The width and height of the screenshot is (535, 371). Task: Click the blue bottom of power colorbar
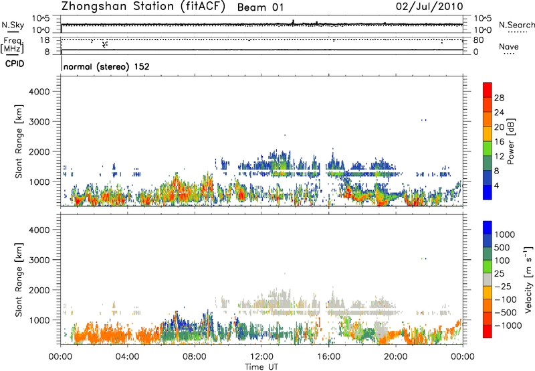pos(488,192)
